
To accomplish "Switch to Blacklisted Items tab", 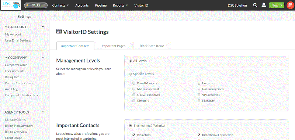I will point(152,46).
